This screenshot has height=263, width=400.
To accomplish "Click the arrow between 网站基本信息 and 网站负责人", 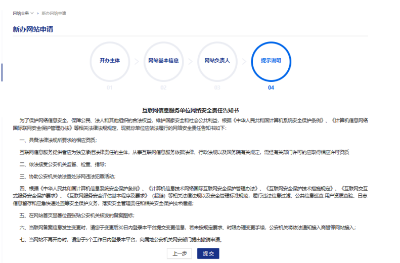I will pos(190,61).
